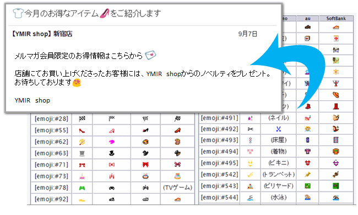
Task: Select the pink cake with candle in row #73
Action: coord(82,176)
